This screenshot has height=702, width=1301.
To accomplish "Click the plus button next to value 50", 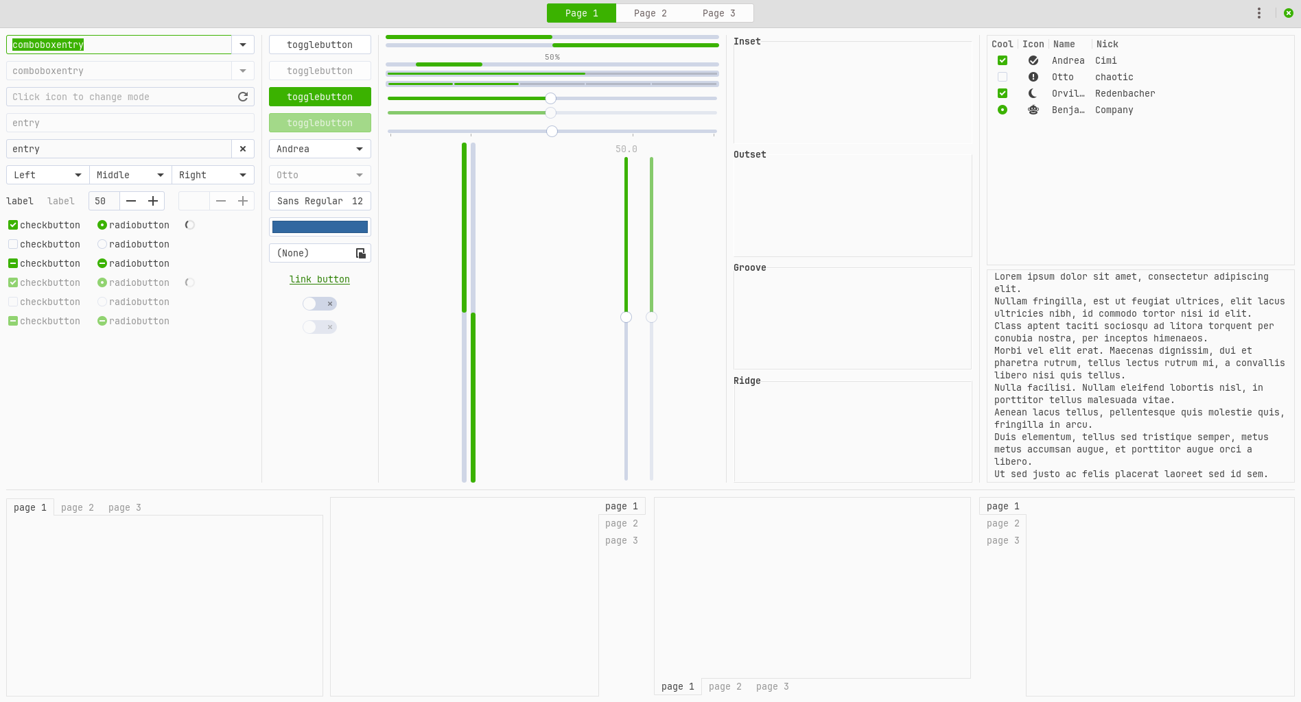I will point(153,201).
